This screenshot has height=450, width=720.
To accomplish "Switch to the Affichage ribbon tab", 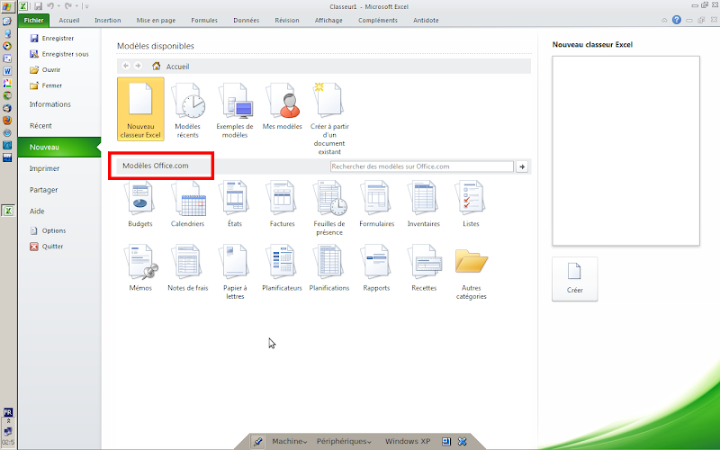I will pyautogui.click(x=328, y=20).
